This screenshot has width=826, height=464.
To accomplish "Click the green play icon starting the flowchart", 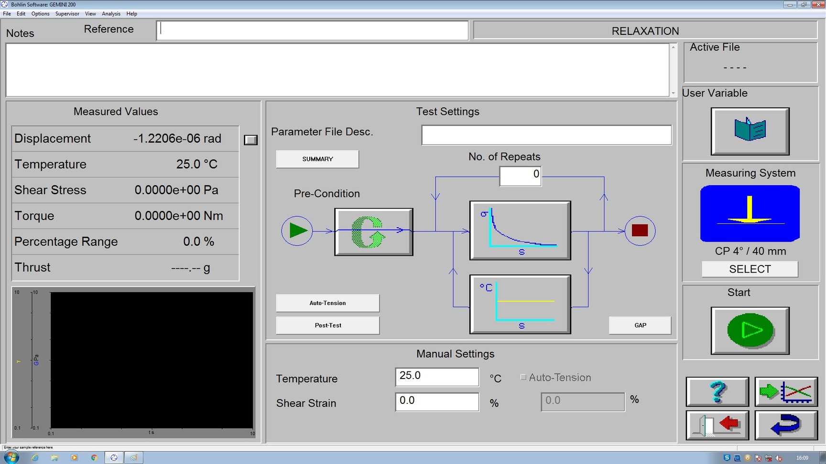I will coord(297,231).
